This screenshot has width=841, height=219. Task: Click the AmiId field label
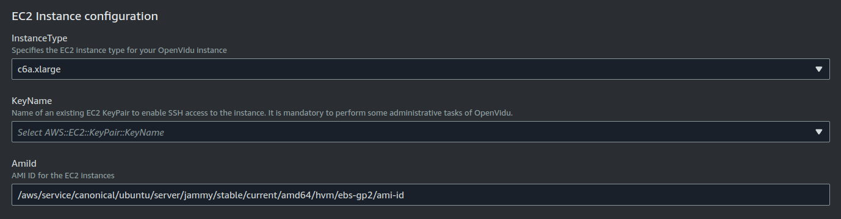coord(24,164)
